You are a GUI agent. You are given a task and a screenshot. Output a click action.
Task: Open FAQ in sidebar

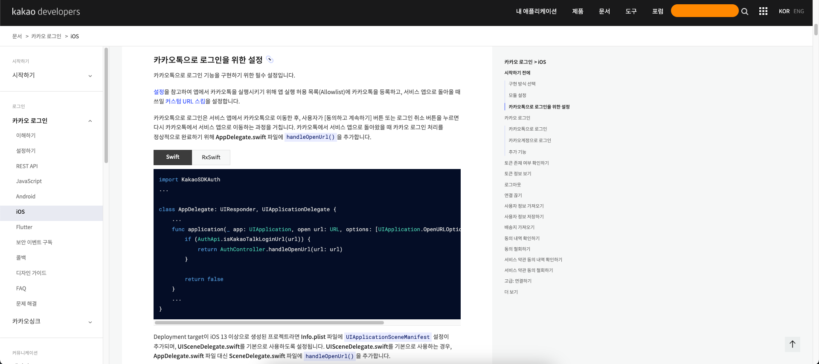coord(21,289)
